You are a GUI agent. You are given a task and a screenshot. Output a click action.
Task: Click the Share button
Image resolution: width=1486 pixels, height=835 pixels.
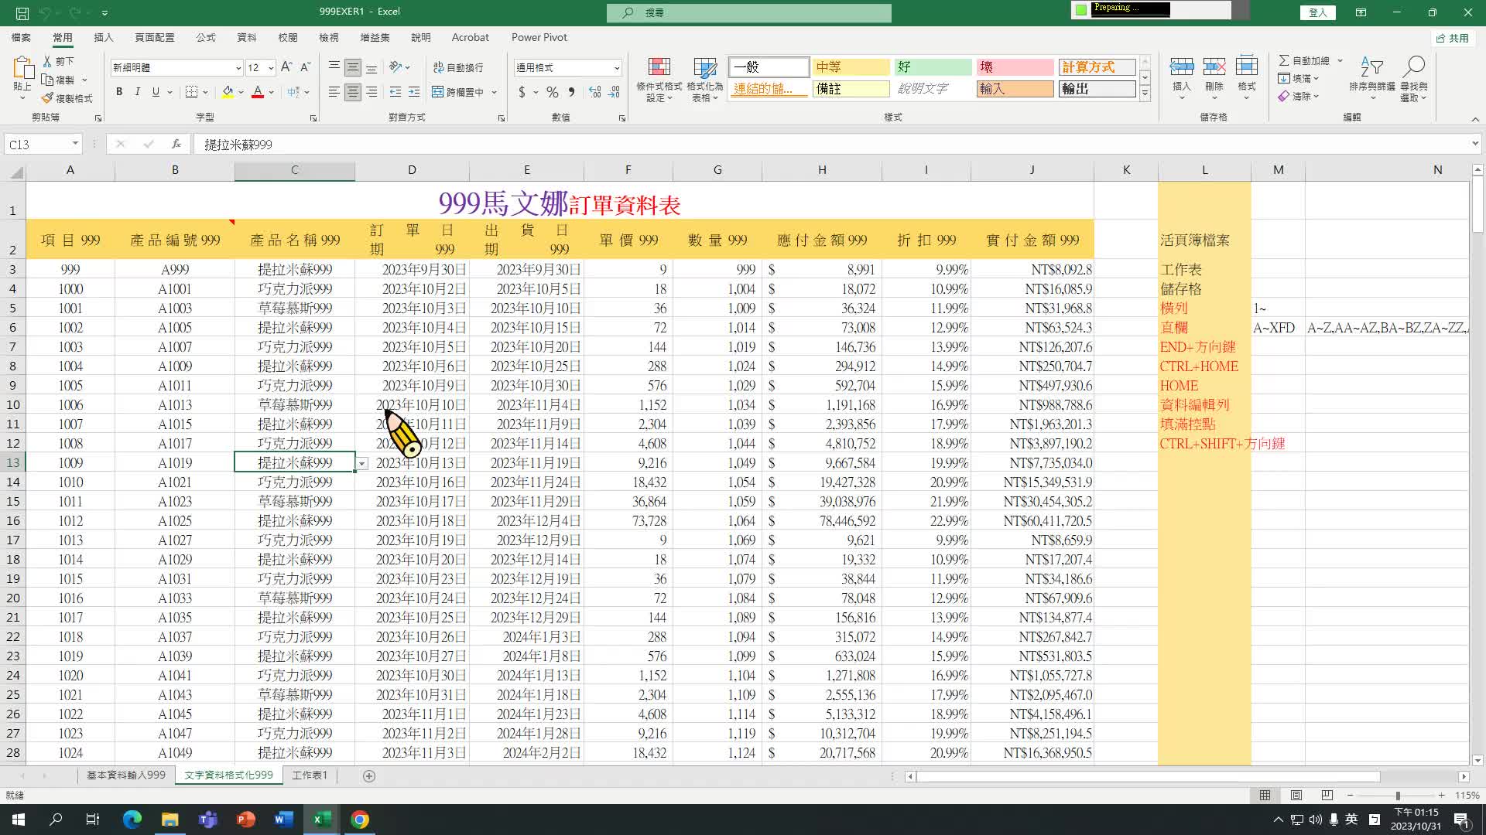pos(1453,38)
